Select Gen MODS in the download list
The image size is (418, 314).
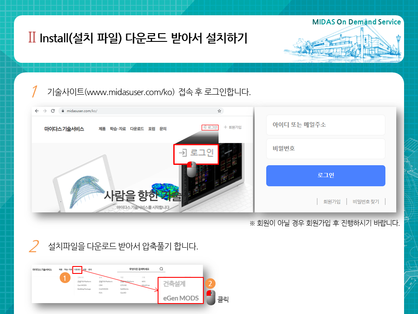[x=82, y=285]
